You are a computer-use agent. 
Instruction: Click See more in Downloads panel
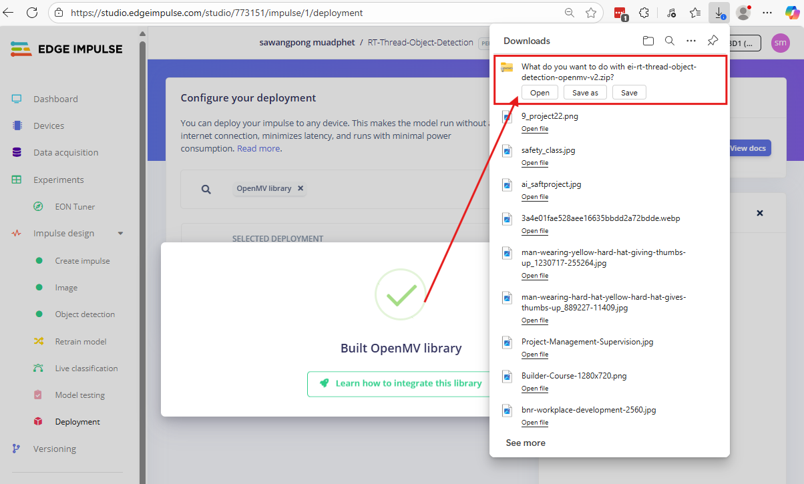[526, 443]
